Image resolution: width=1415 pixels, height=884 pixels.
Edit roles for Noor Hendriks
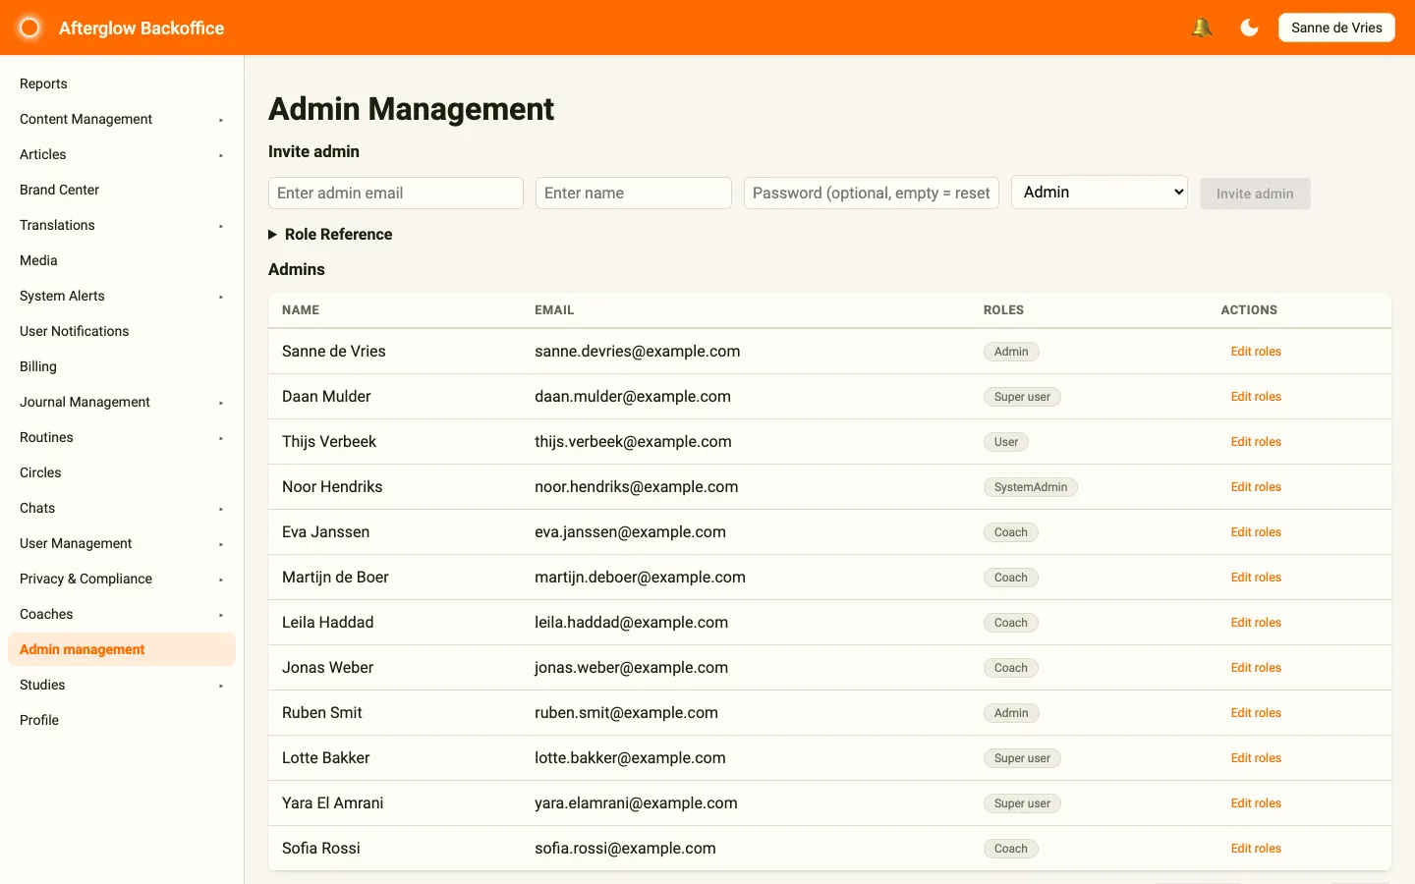(1256, 487)
